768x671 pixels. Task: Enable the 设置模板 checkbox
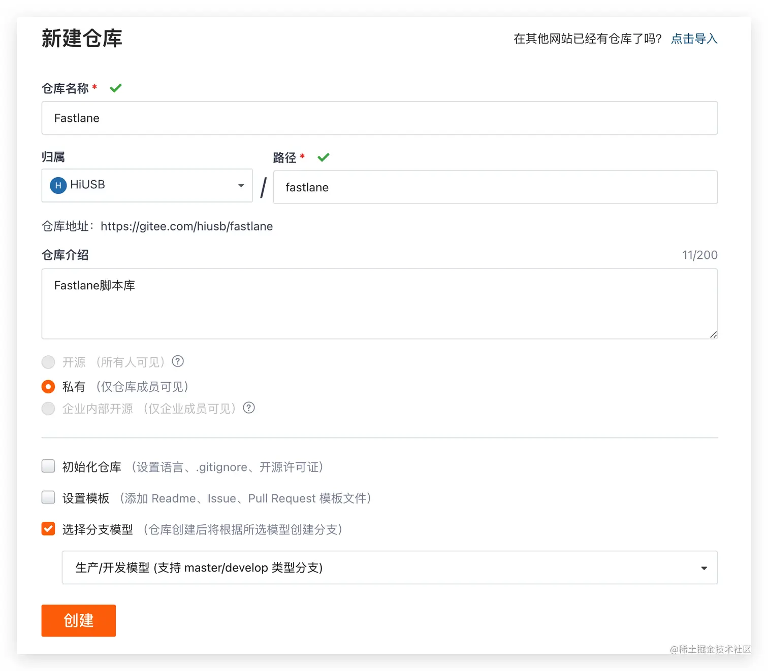[48, 497]
